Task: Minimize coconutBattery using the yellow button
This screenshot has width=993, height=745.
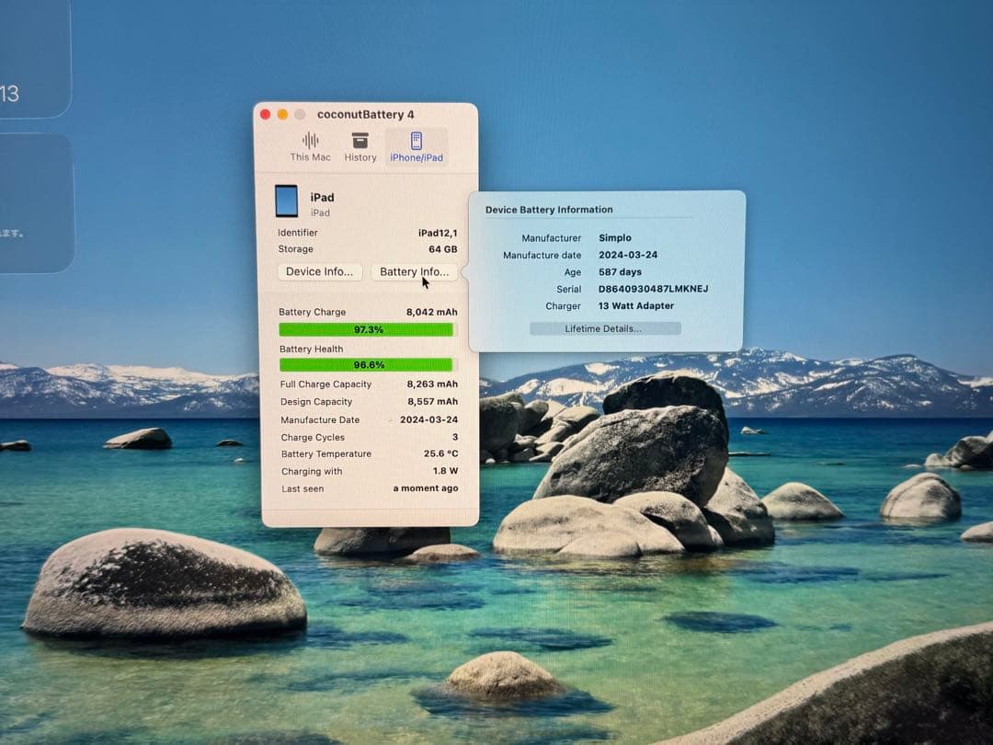Action: coord(282,114)
